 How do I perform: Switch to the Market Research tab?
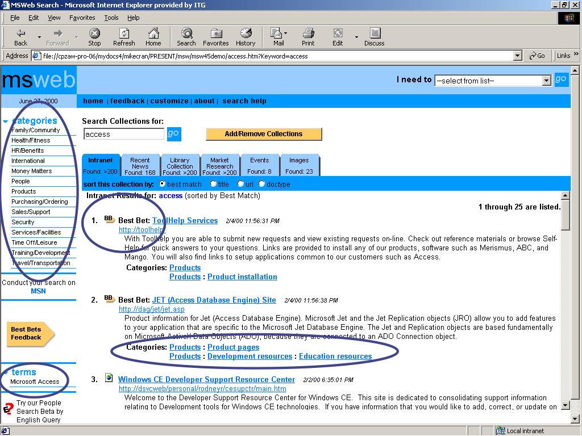point(219,166)
